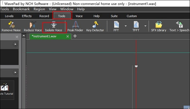Expand the FFT dropdown arrow
Screen dimensions: 190x109
[x=126, y=26]
